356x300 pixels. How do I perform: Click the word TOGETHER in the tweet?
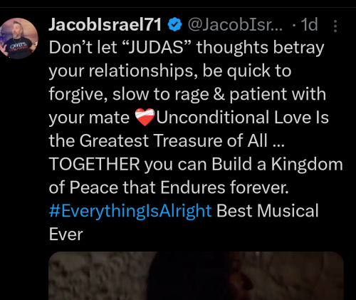click(94, 164)
